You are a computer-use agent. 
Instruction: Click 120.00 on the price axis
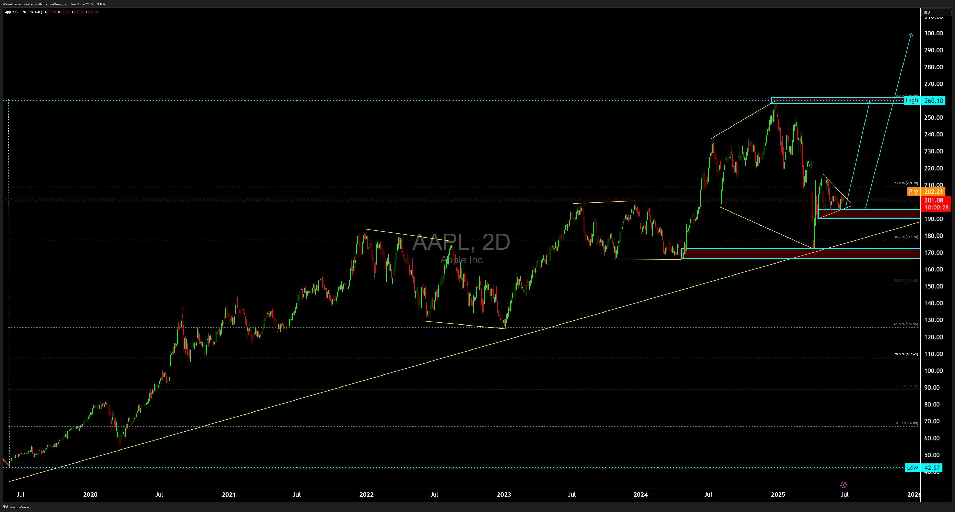tap(934, 337)
